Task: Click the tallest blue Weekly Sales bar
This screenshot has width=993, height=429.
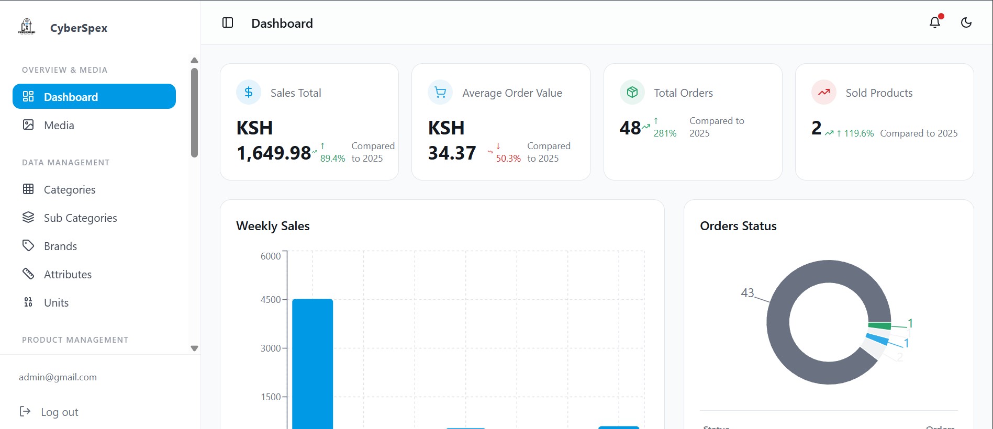Action: 313,364
